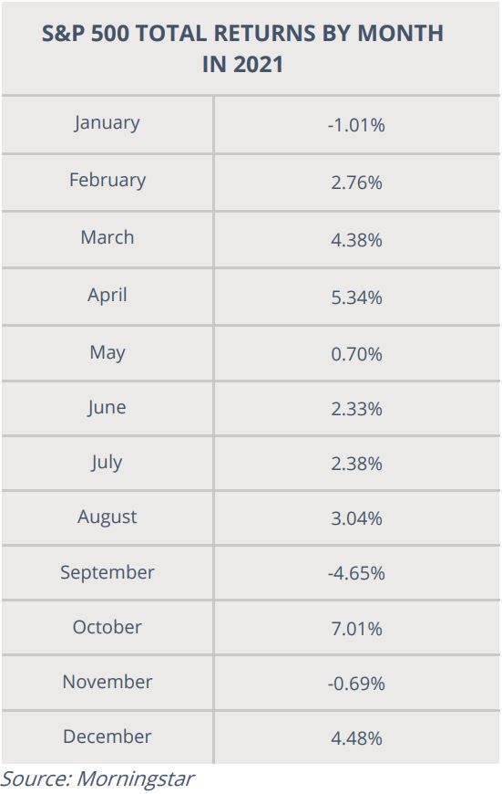
Task: Click the 2.76% February return
Action: (x=356, y=183)
